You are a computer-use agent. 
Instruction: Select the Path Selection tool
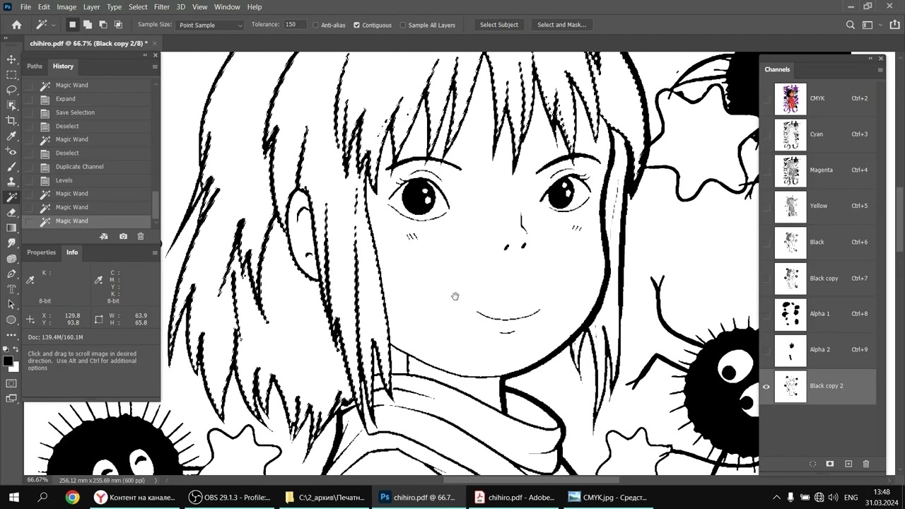11,305
